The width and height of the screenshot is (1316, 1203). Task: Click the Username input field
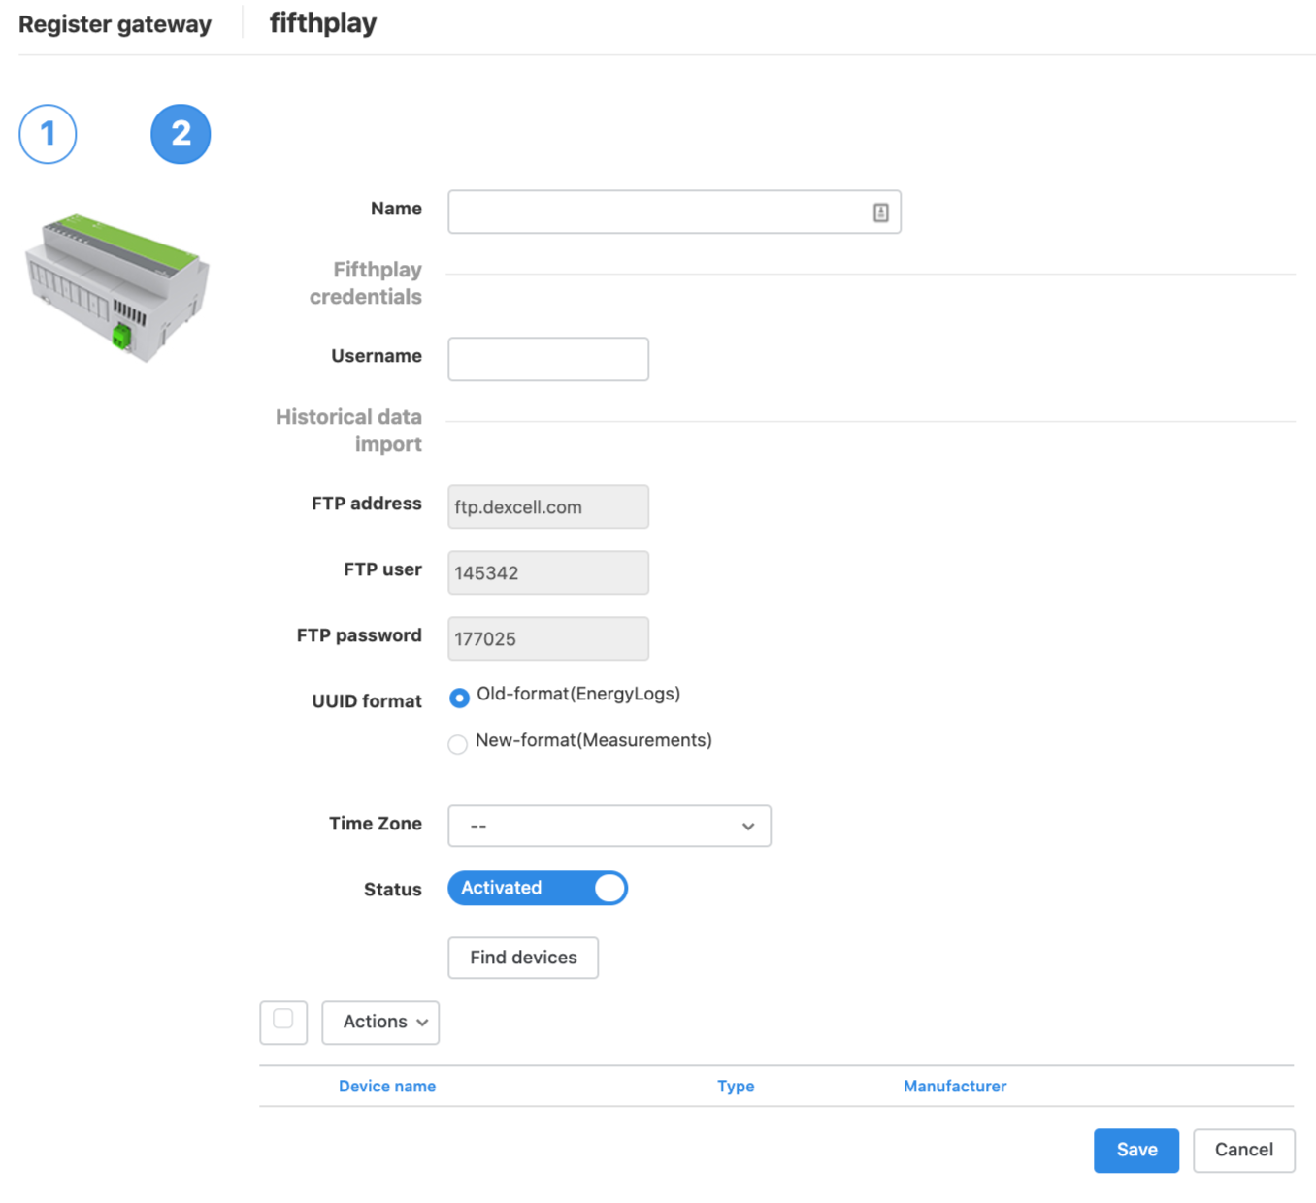pyautogui.click(x=548, y=359)
